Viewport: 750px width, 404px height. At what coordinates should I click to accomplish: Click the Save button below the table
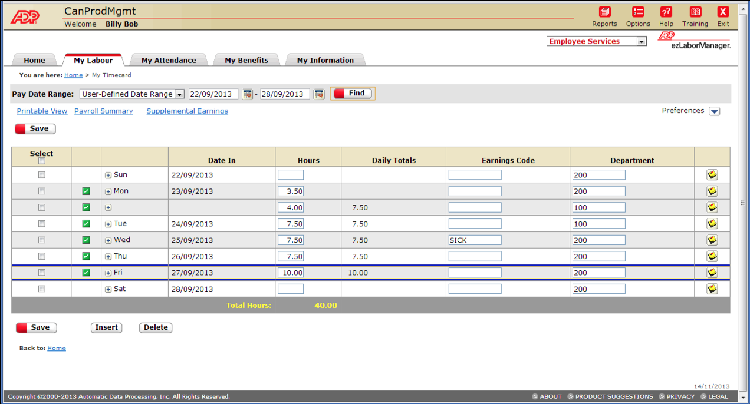click(37, 328)
